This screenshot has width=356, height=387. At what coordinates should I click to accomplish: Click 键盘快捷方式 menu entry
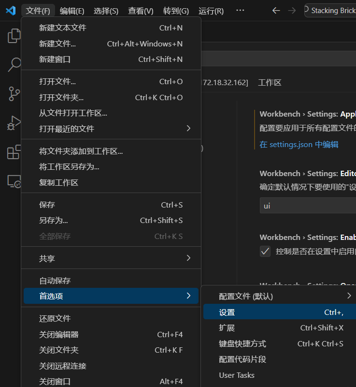pyautogui.click(x=242, y=343)
